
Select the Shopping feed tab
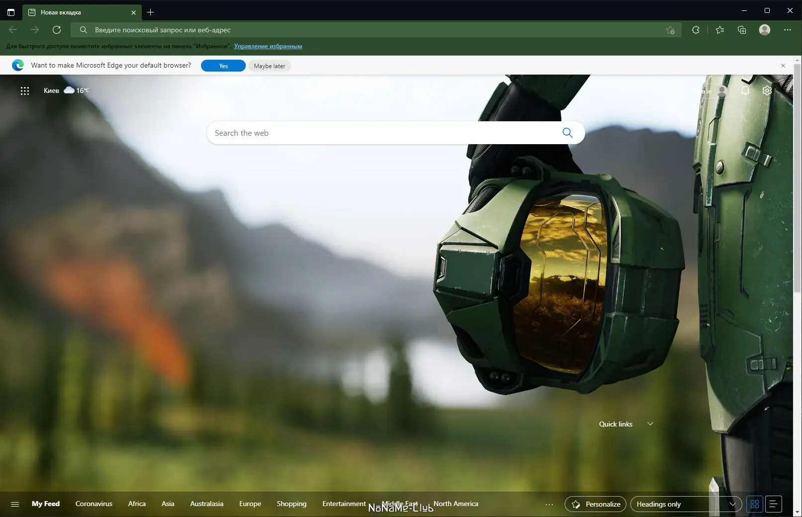(292, 504)
